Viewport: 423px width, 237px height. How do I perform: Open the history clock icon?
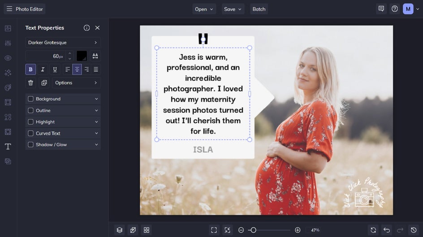(x=414, y=230)
